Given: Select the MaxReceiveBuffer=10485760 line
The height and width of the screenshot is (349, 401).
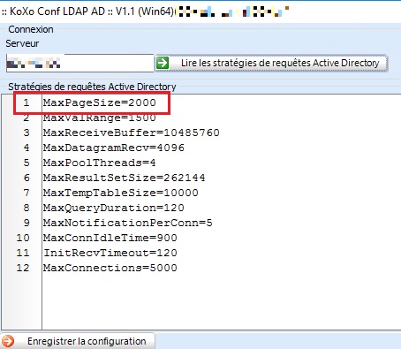Looking at the screenshot, I should click(132, 133).
